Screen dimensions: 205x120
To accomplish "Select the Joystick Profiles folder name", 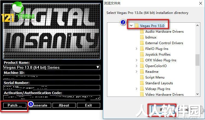I will 158,55.
